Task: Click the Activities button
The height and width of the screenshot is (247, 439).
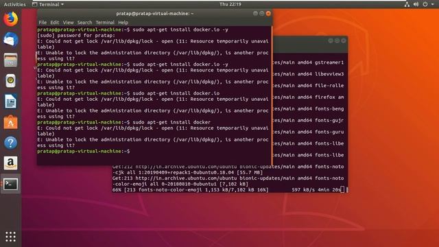Action: point(14,4)
